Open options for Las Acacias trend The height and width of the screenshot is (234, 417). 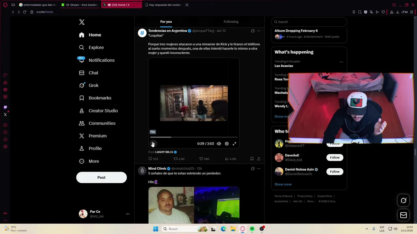pyautogui.click(x=341, y=62)
